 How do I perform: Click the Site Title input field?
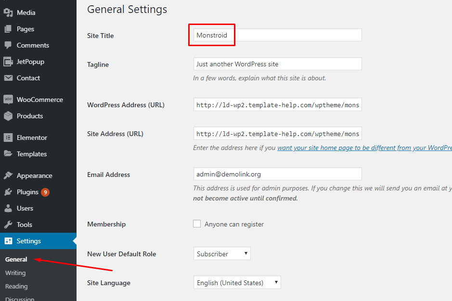coord(277,35)
